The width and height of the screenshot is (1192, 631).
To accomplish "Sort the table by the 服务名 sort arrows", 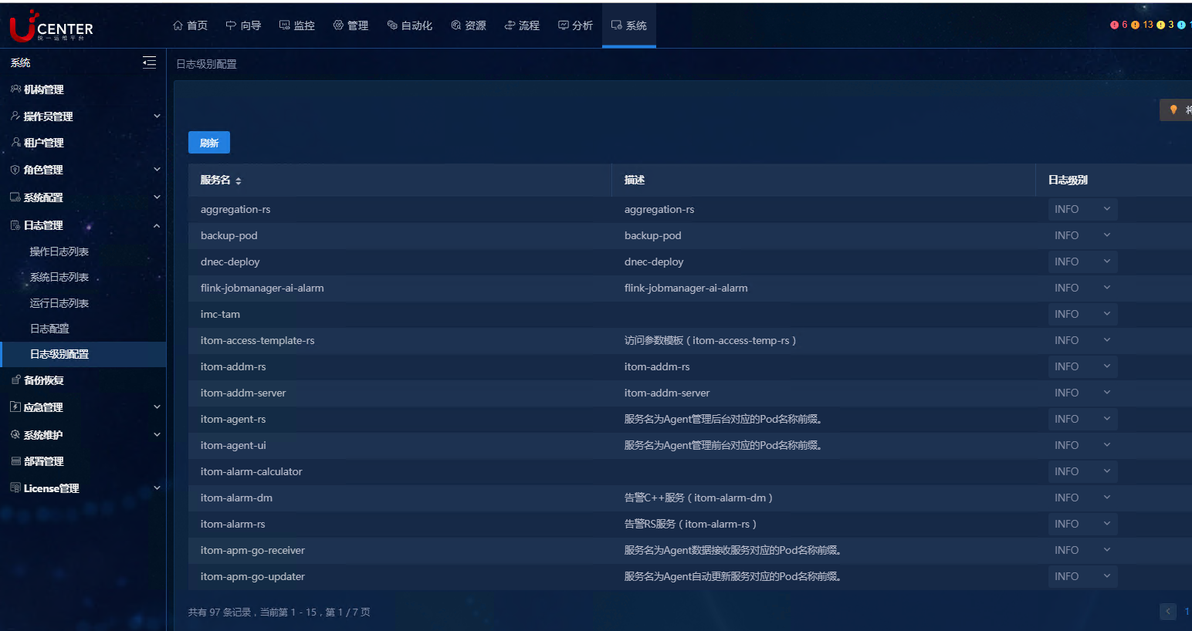I will (239, 181).
